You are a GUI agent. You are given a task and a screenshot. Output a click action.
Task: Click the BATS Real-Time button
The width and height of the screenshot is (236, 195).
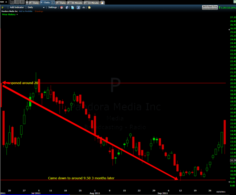pos(210,7)
